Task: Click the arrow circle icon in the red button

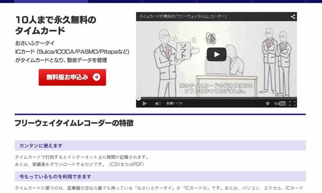Action: 96,77
